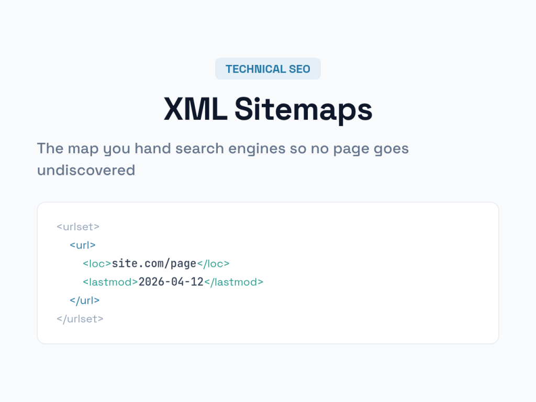Viewport: 536px width, 402px height.
Task: Click the subtitle about search engines
Action: pyautogui.click(x=223, y=159)
